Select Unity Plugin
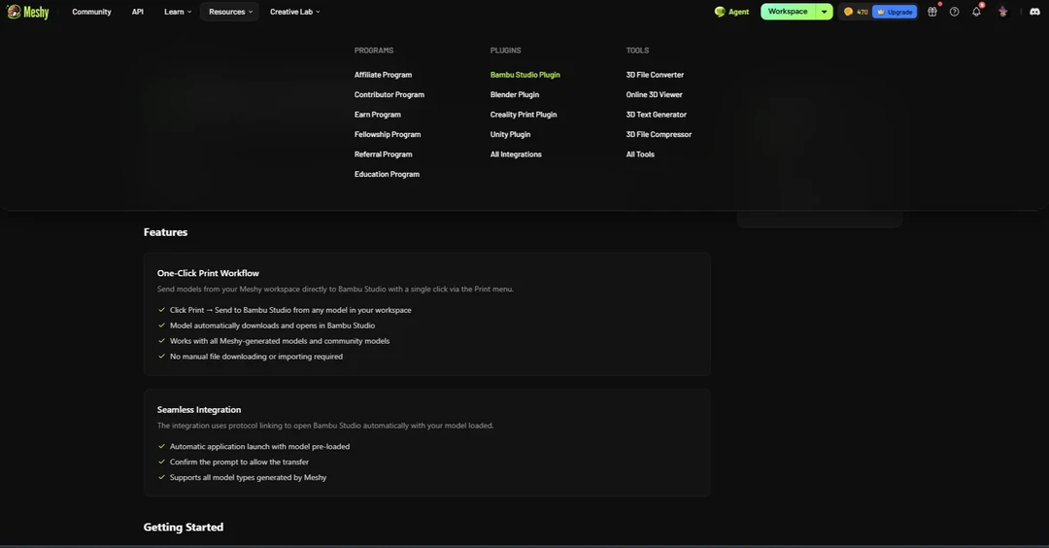 [x=510, y=134]
